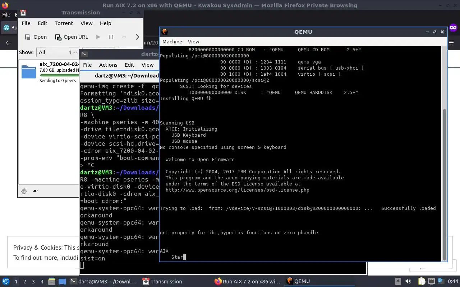
Task: Click the 0:44 clock in the taskbar
Action: click(x=453, y=282)
